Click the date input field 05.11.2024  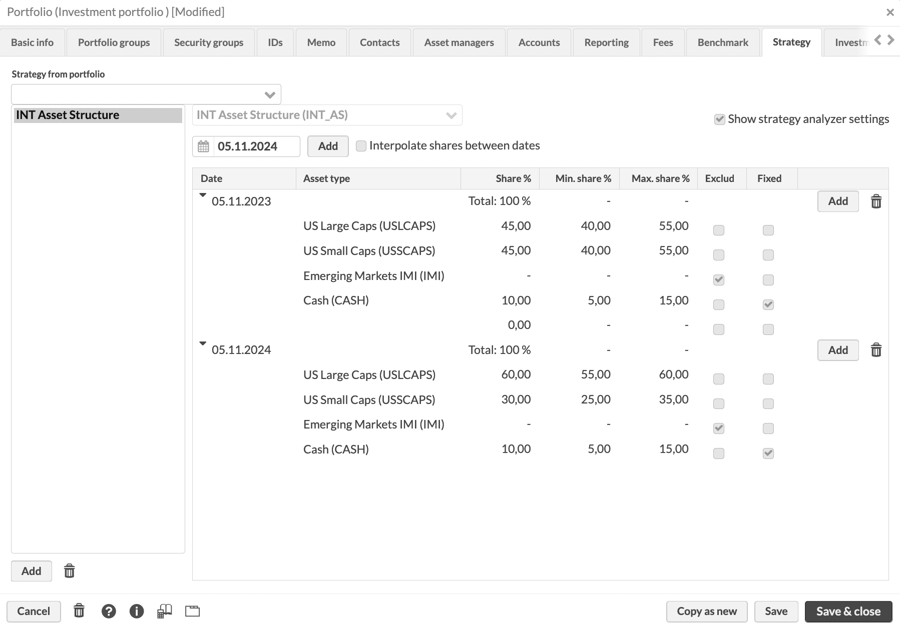257,146
